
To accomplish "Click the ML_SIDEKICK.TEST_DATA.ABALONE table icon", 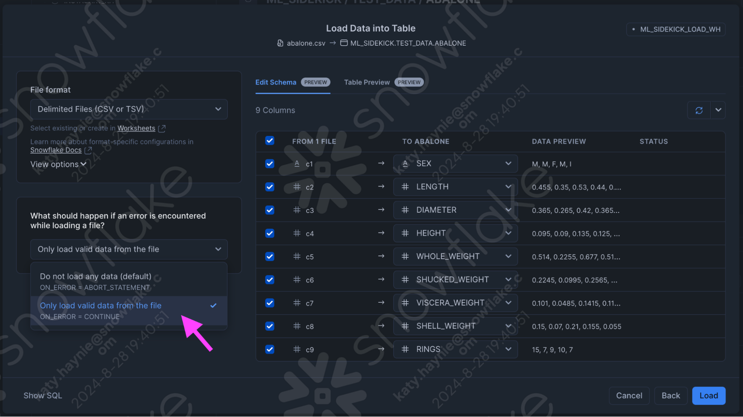I will tap(344, 43).
